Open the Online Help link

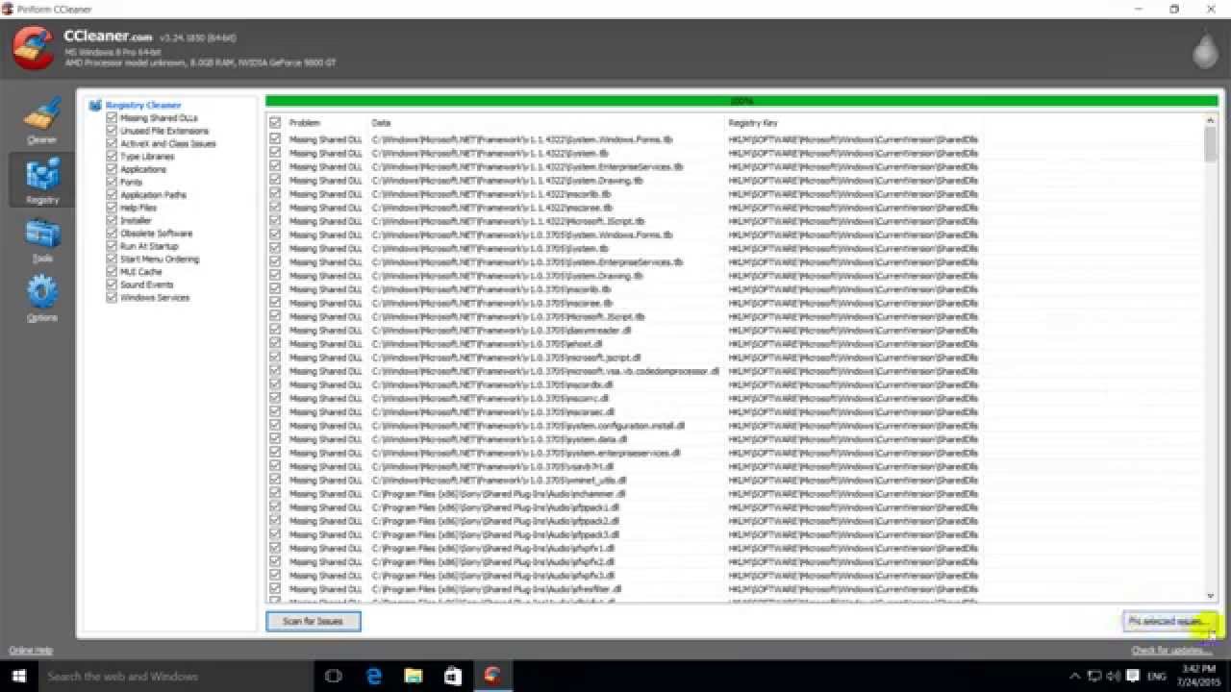tap(31, 651)
